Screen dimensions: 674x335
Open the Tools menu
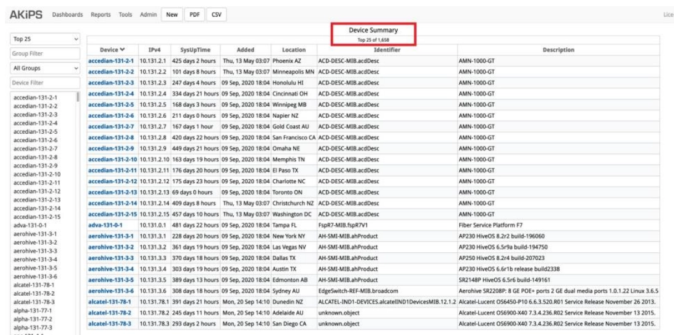[125, 15]
